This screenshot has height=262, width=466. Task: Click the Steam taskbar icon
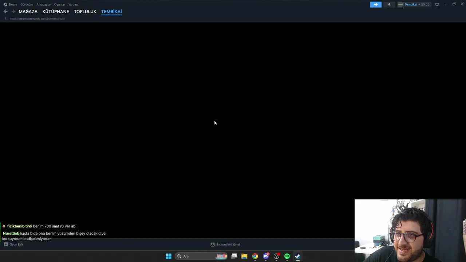pyautogui.click(x=297, y=256)
